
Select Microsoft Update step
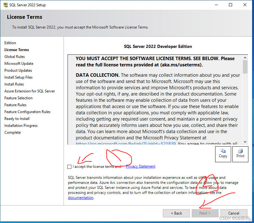[19, 63]
